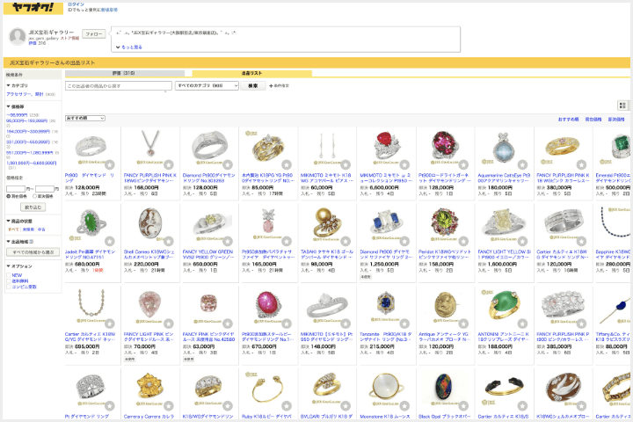This screenshot has height=422, width=633.
Task: Open the おすすめ順 sort dropdown
Action: pos(85,118)
